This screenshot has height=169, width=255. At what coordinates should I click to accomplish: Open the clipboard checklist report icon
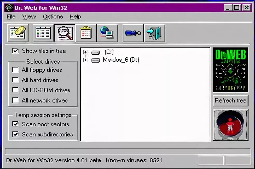(86, 33)
